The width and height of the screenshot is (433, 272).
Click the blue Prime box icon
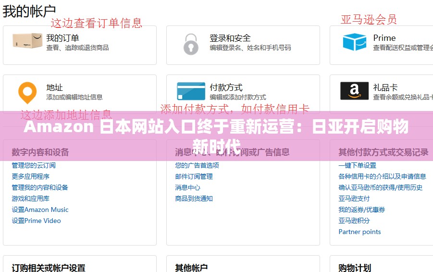point(355,42)
